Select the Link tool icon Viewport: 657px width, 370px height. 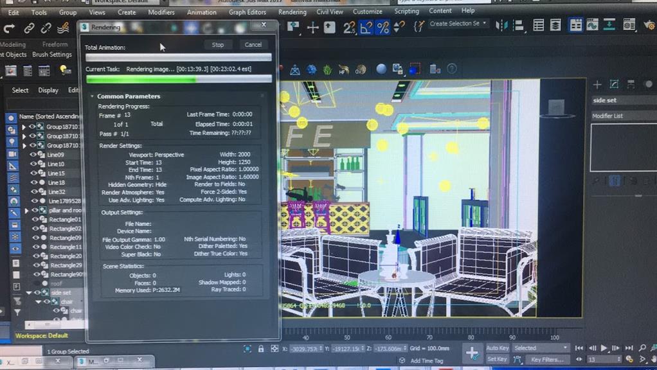[x=29, y=28]
